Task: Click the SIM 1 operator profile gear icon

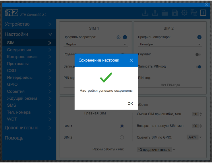Action: pyautogui.click(x=119, y=37)
